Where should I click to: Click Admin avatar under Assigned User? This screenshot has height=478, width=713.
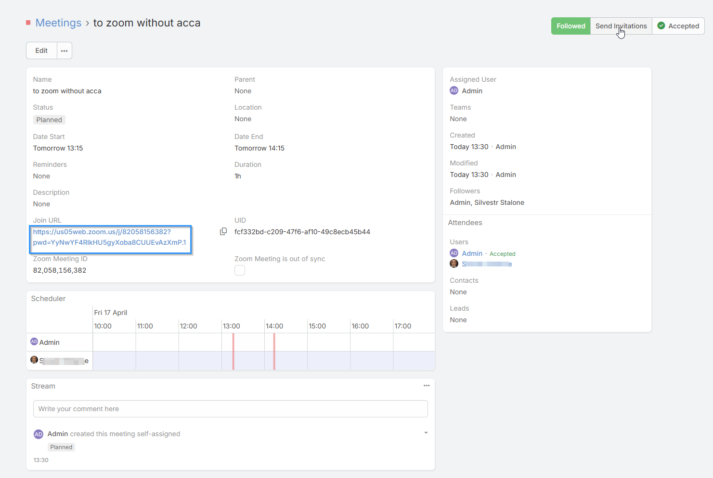454,91
